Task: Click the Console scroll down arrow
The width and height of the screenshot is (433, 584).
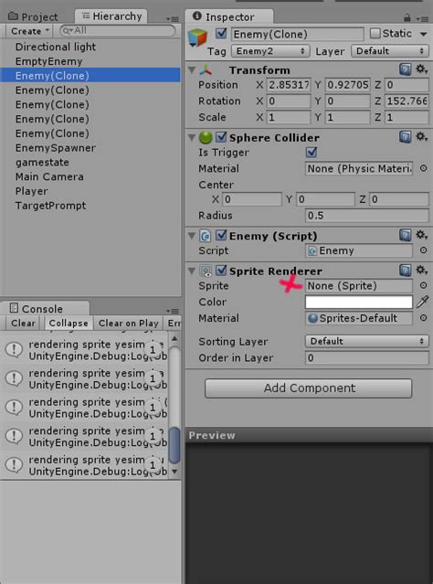Action: click(x=174, y=472)
